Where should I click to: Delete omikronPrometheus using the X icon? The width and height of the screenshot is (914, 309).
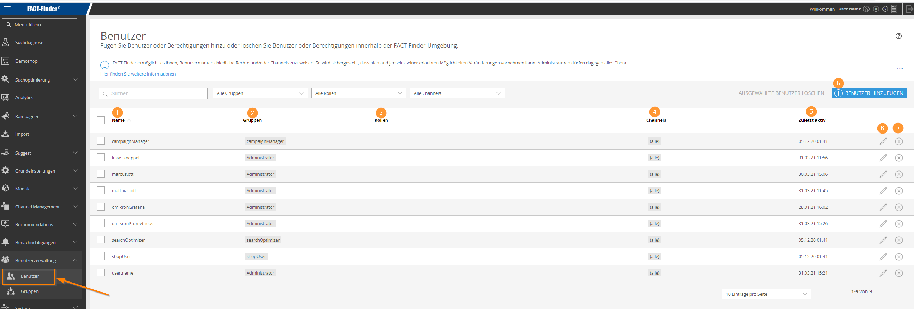click(899, 224)
